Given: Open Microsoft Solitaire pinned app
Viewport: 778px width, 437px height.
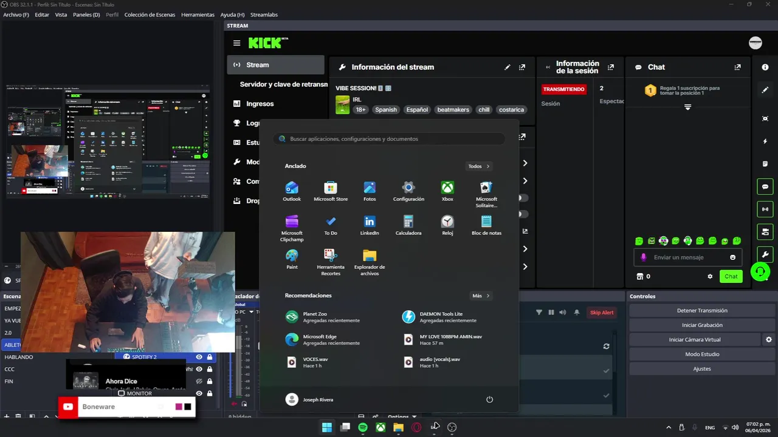Looking at the screenshot, I should (486, 194).
